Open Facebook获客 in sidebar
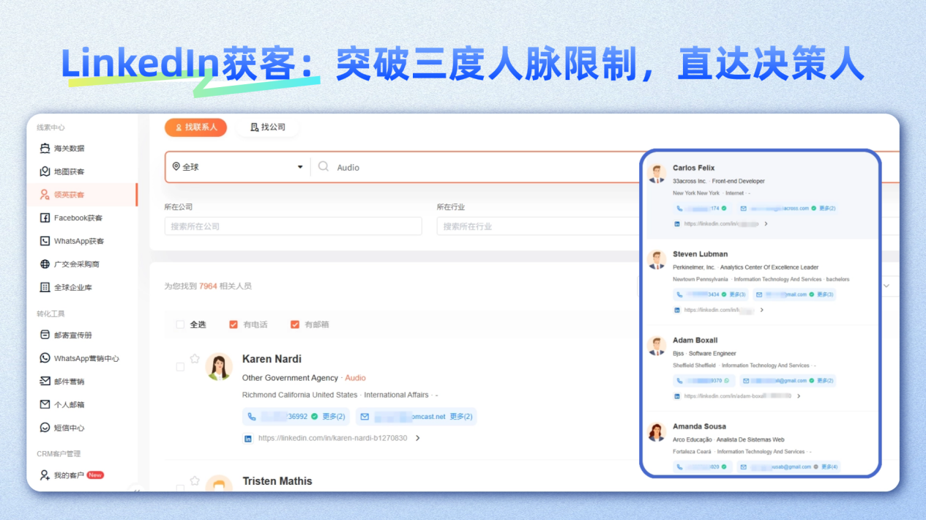Screen dimensions: 926x520 pos(71,218)
